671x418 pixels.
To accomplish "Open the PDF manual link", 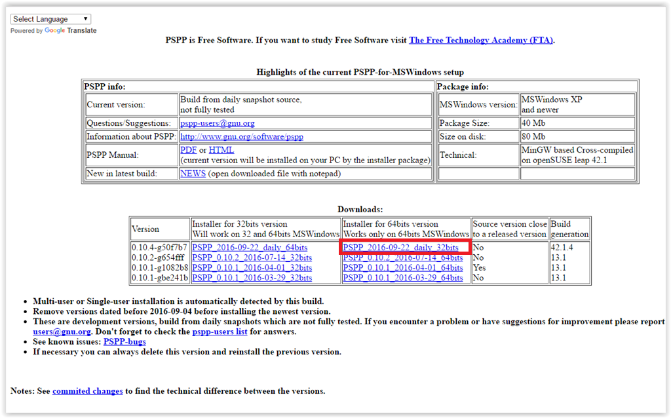I will point(188,150).
